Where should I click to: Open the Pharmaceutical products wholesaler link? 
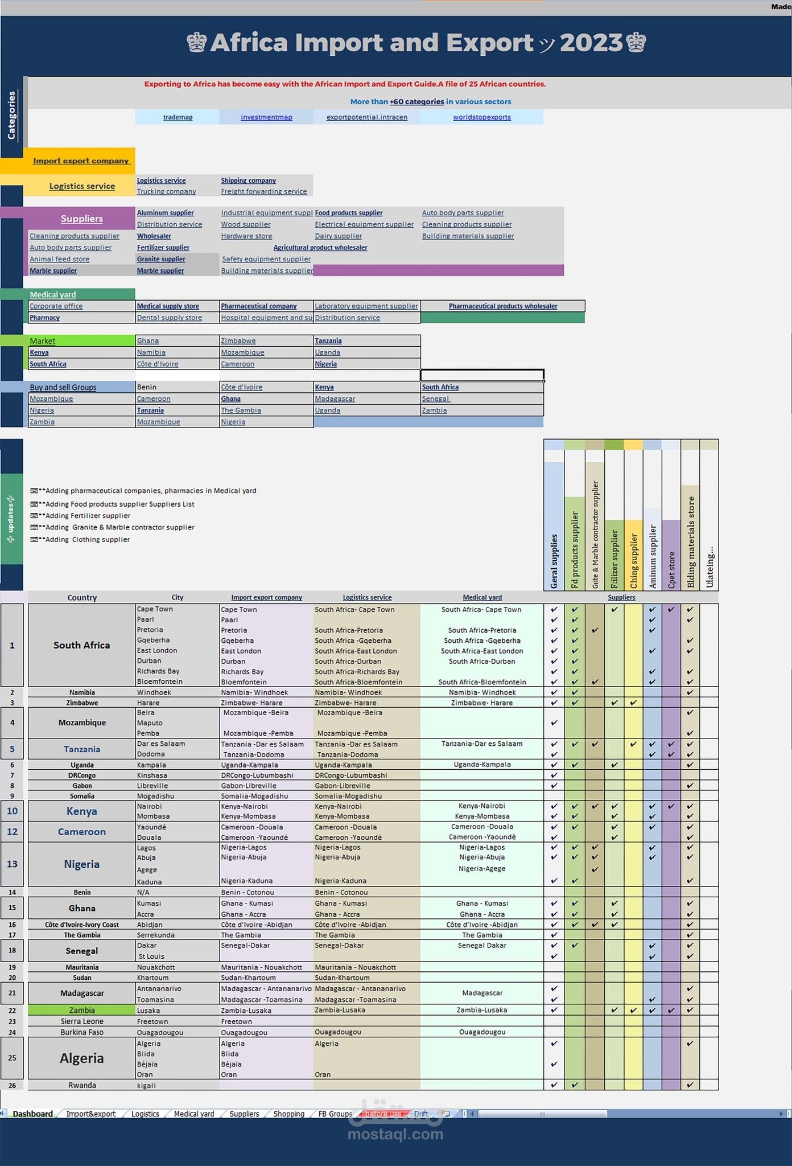tap(503, 306)
